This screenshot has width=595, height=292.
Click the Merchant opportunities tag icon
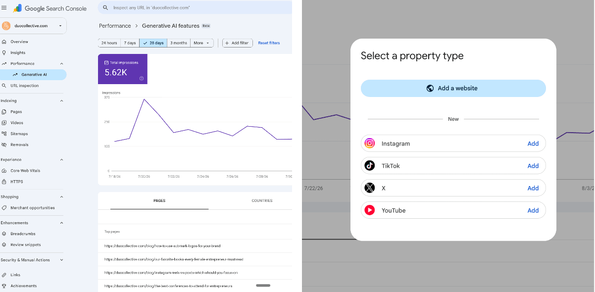(4, 208)
